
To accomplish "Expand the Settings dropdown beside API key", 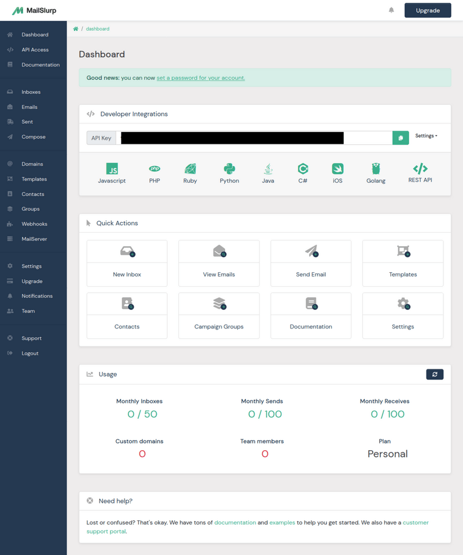I will coord(426,136).
